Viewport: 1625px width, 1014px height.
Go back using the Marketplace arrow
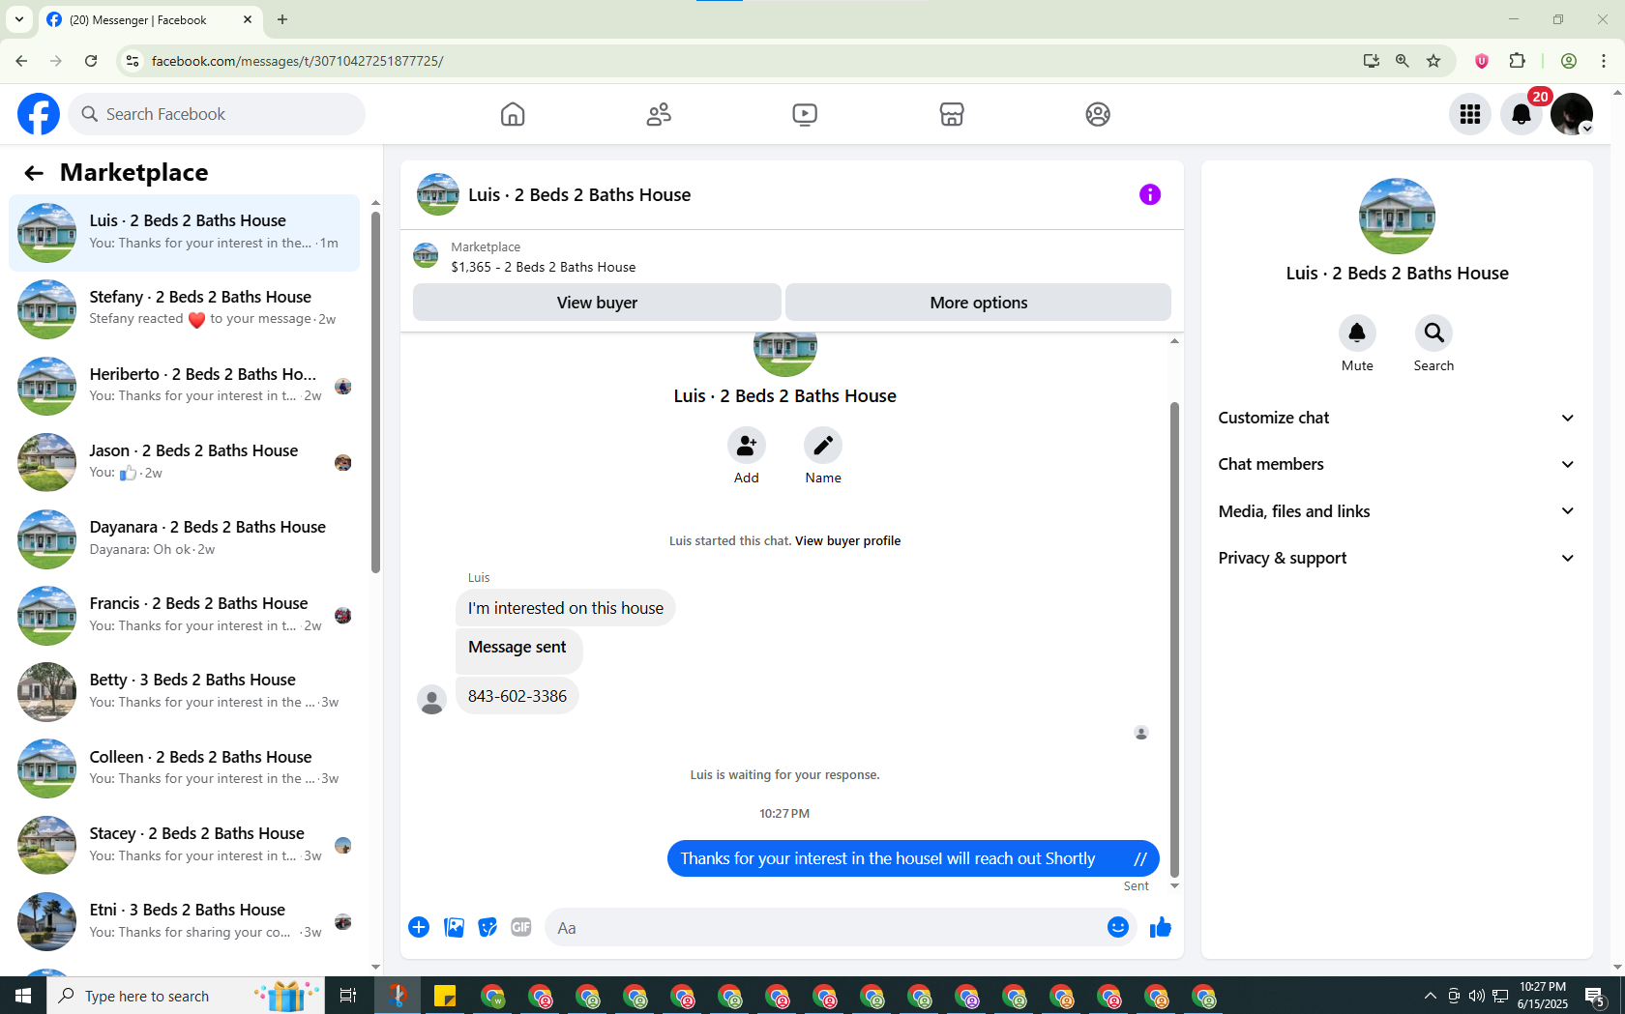(x=34, y=173)
